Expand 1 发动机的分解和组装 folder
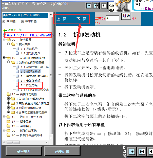153x158 pixels. 8,99
